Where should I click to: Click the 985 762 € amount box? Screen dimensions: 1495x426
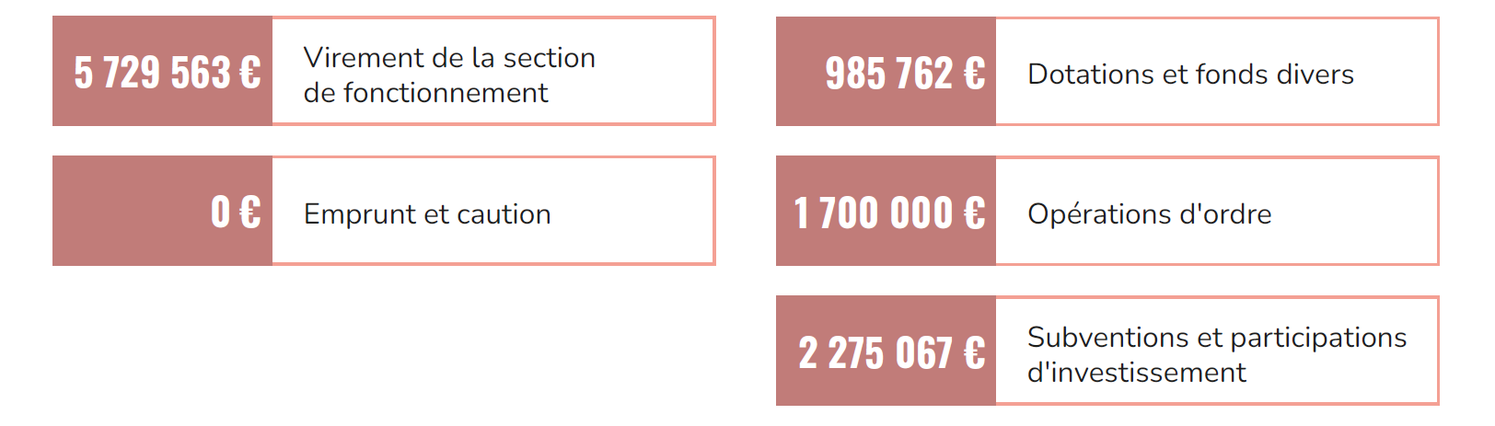point(886,72)
